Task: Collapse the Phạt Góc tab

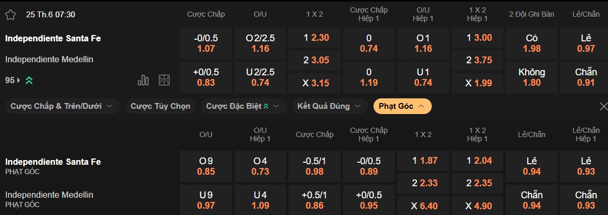Action: [402, 106]
